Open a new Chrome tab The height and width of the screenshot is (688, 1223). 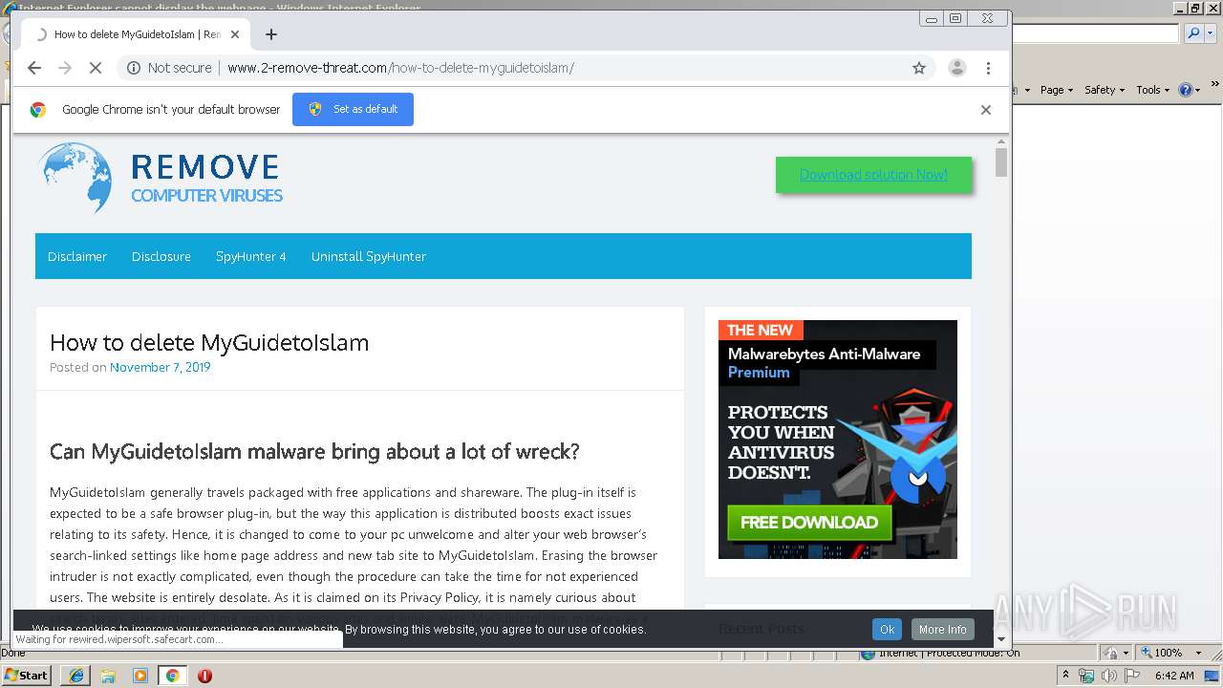[x=271, y=34]
